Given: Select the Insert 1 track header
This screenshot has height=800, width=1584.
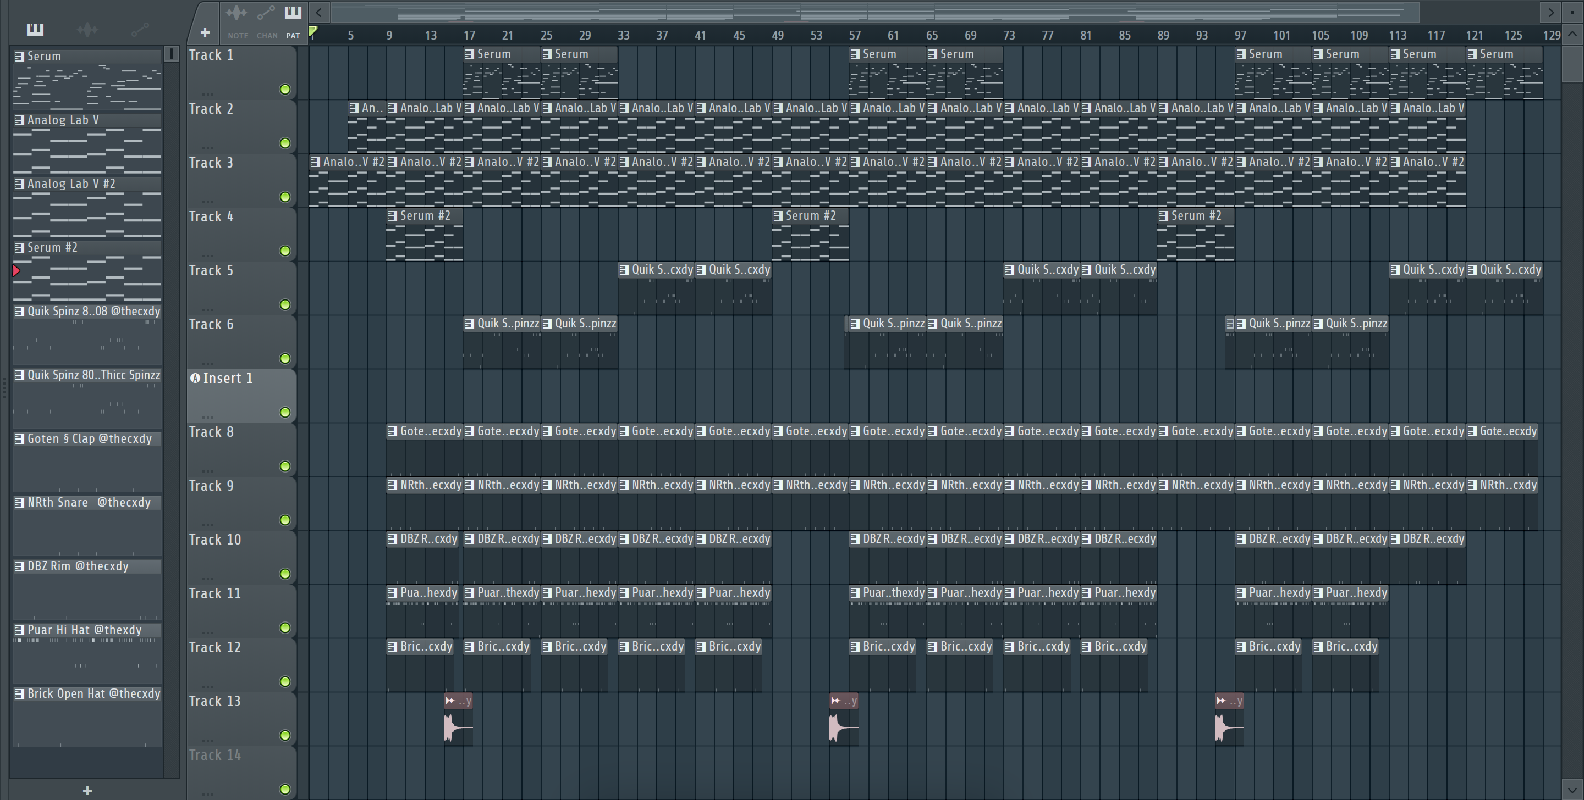Looking at the screenshot, I should 241,396.
